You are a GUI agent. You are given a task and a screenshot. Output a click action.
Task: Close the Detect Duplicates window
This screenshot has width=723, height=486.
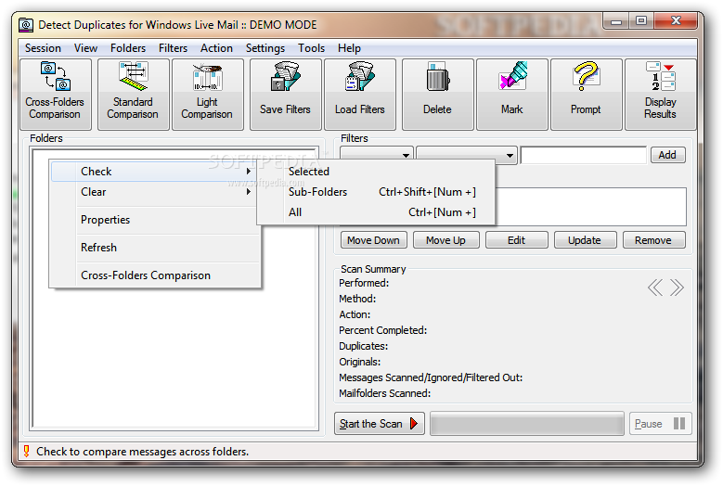coord(676,21)
